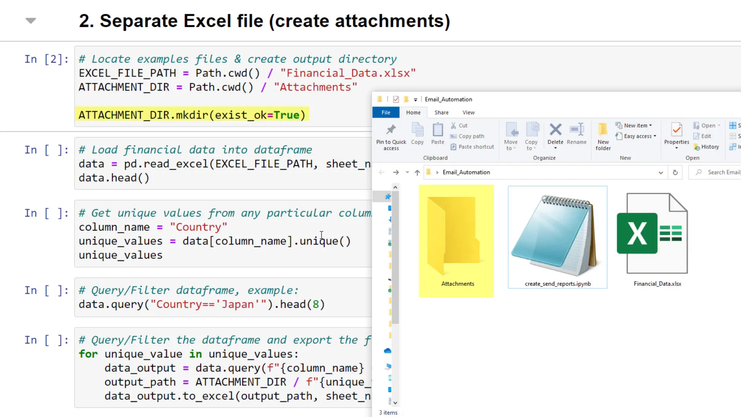Open the New item dropdown

(634, 125)
